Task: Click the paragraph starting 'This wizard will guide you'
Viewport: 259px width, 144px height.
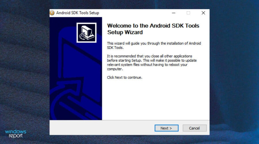Action: [x=154, y=46]
